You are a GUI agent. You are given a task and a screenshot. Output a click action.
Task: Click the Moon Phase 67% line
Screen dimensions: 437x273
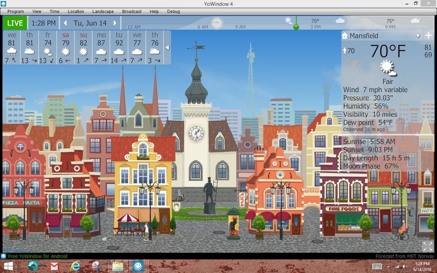click(x=371, y=166)
